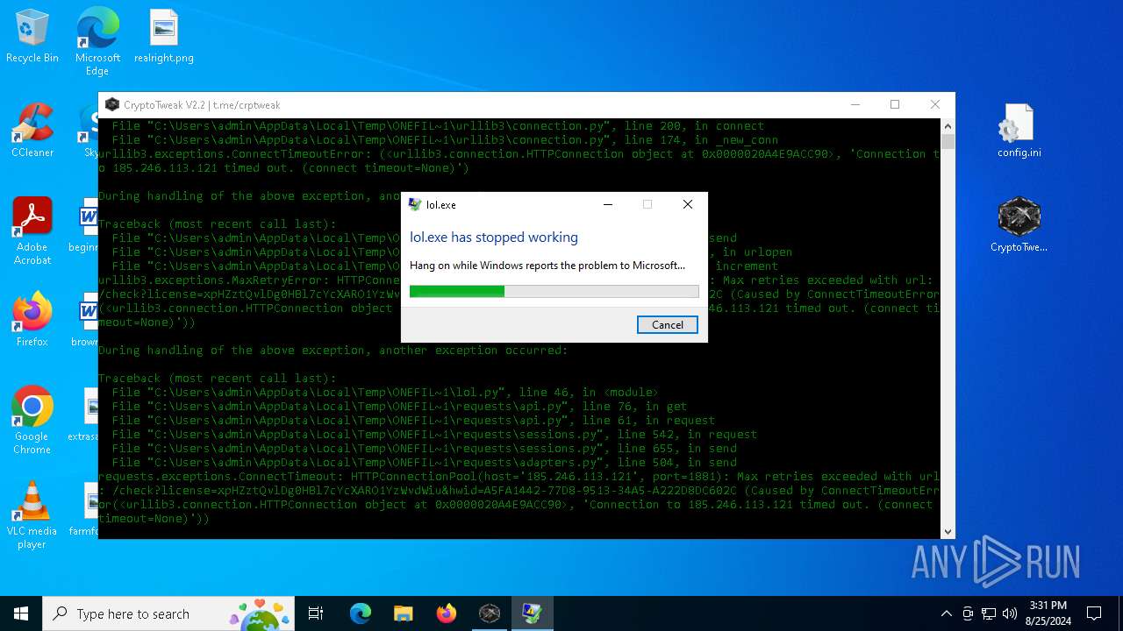Open Adobe Acrobat desktop shortcut
The height and width of the screenshot is (631, 1123).
point(32,231)
